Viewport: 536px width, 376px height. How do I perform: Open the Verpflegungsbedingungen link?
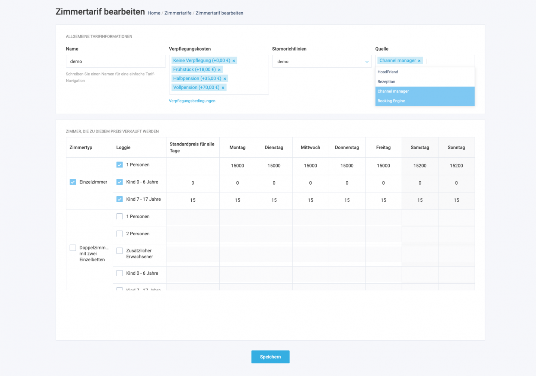192,101
